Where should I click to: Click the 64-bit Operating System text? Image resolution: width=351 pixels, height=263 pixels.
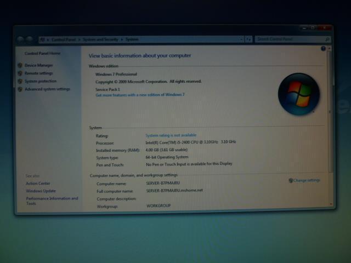pos(167,157)
